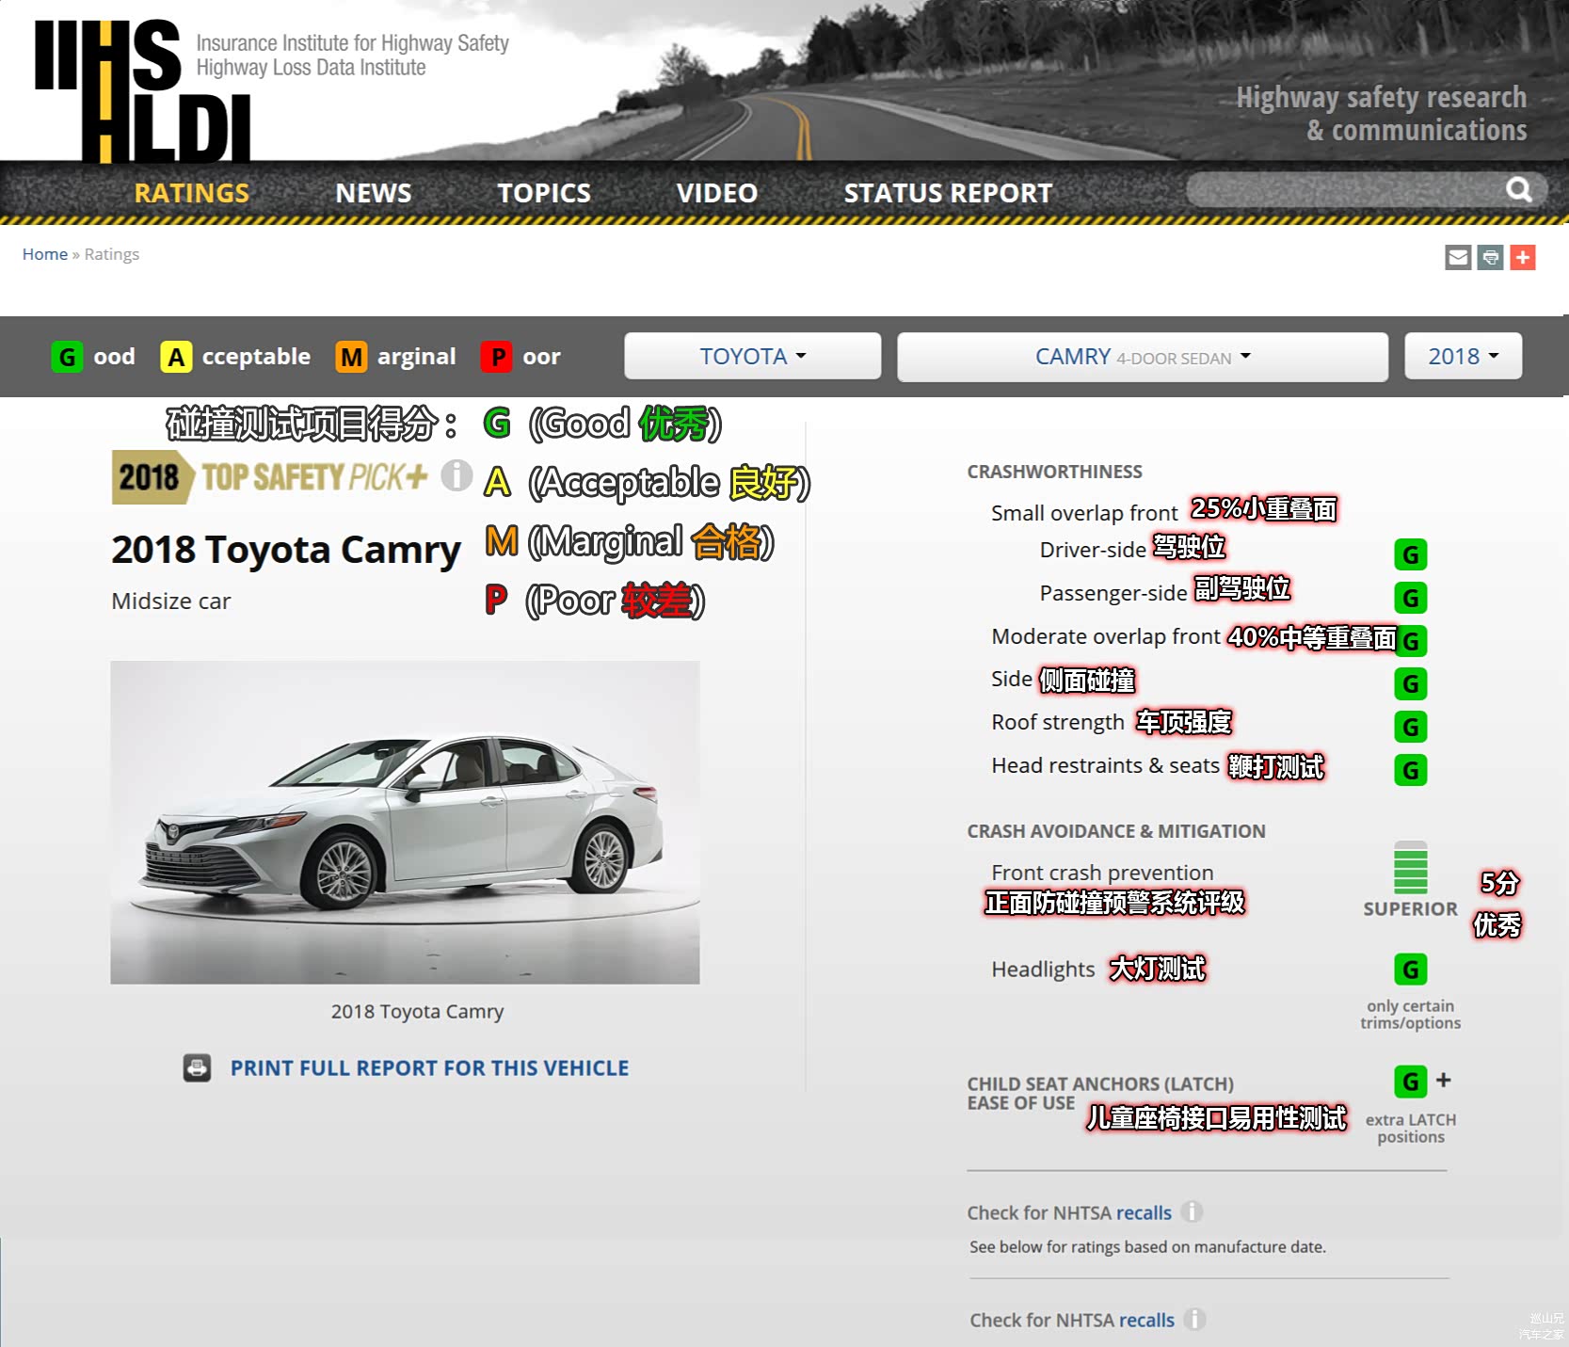Open the Top Safety Pick+ info icon

click(x=456, y=475)
